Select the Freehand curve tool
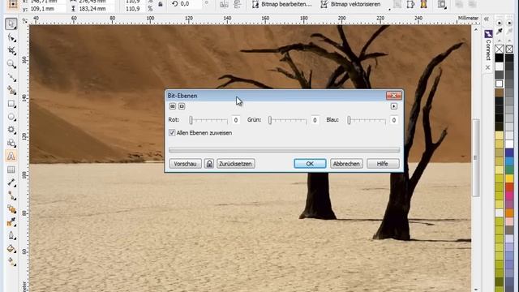This screenshot has width=519, height=292. [x=11, y=78]
